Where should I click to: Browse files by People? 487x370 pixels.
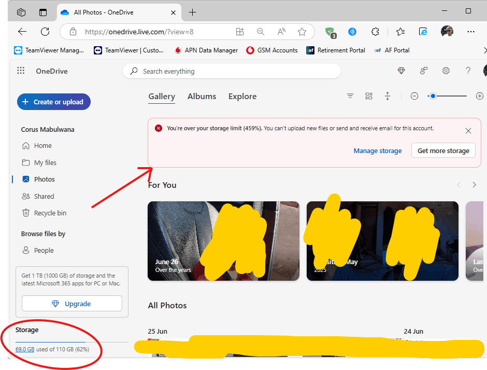38,251
